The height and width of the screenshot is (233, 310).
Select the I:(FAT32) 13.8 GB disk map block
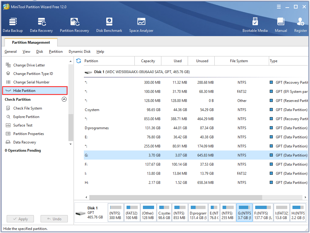click(282, 213)
